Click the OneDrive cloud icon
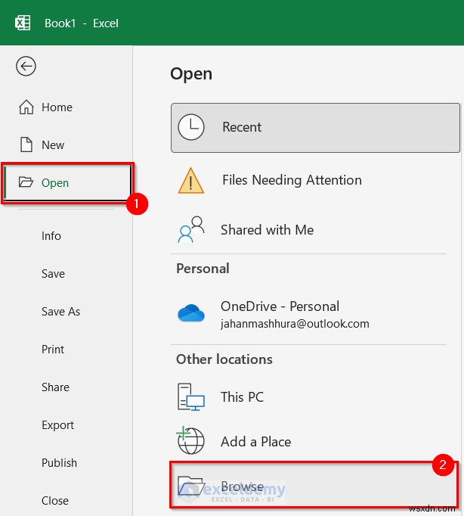This screenshot has height=516, width=464. point(191,313)
